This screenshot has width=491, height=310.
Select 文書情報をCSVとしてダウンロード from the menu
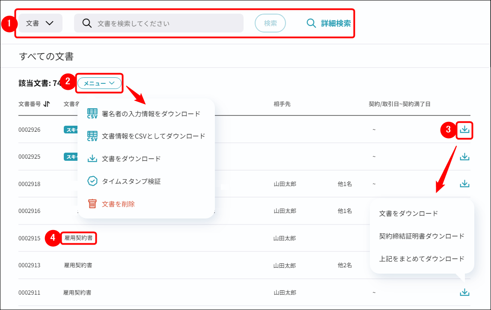point(153,136)
